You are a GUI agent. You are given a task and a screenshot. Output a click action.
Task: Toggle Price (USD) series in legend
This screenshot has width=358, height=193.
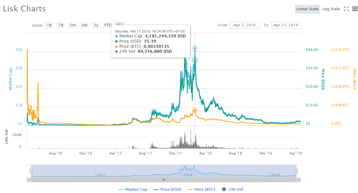click(x=167, y=190)
